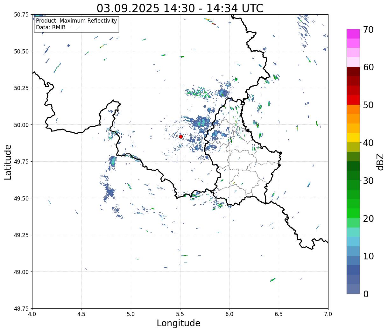Click the orange colorbar segment just below 50
Image resolution: width=388 pixels, height=331 pixels.
[x=353, y=109]
